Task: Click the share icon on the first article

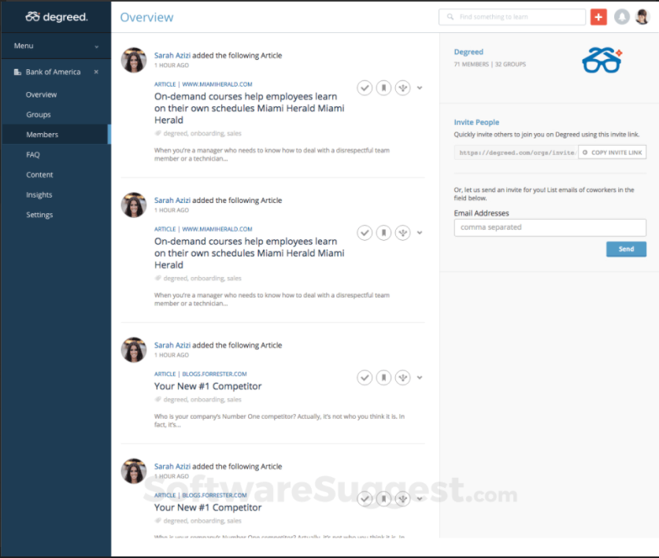Action: pyautogui.click(x=402, y=88)
